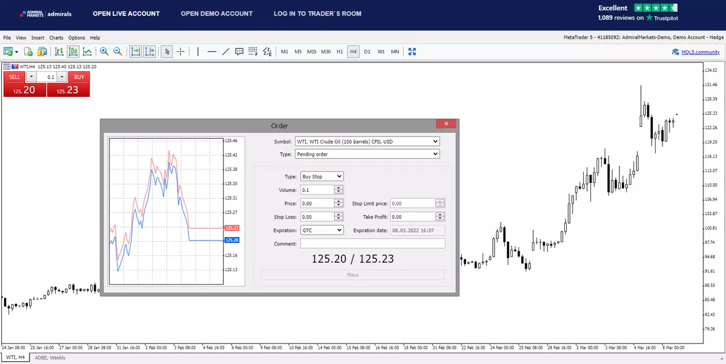
Task: Click the new order document icon
Action: [x=28, y=52]
